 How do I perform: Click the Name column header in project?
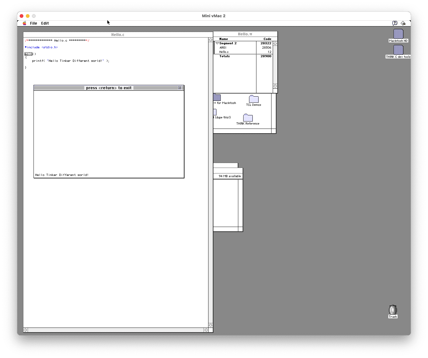tap(224, 39)
